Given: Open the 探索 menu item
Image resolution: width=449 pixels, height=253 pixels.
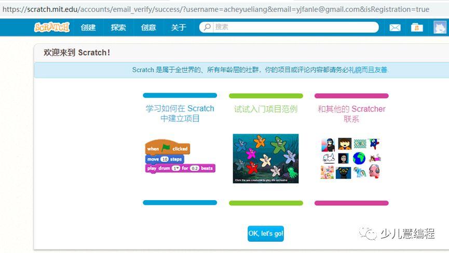Looking at the screenshot, I should [118, 27].
